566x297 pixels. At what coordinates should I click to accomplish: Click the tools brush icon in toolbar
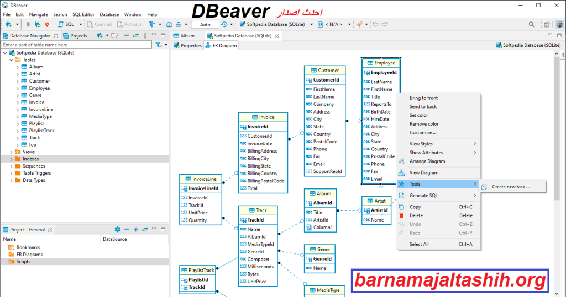tap(359, 24)
